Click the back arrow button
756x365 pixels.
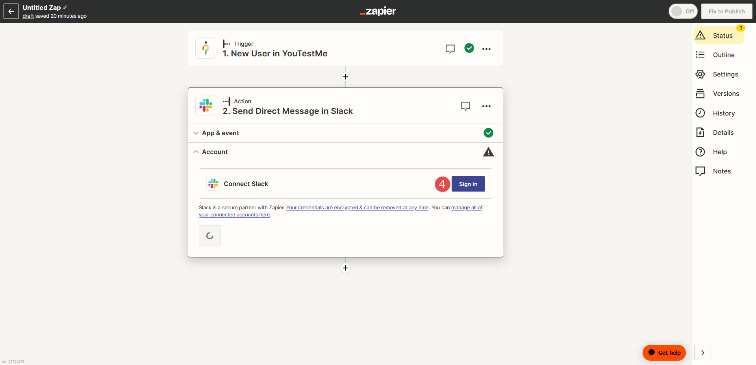click(x=11, y=11)
